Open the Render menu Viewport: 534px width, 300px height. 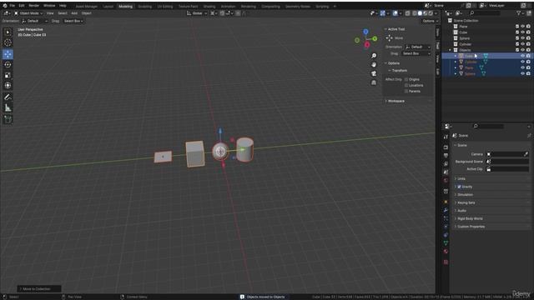click(33, 6)
